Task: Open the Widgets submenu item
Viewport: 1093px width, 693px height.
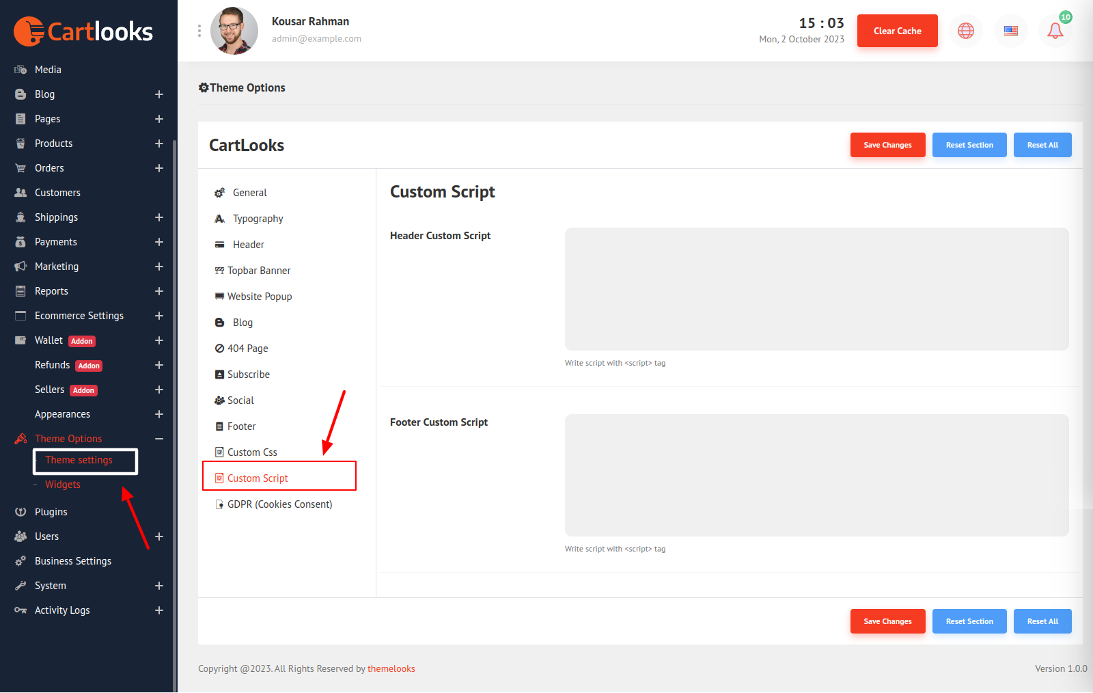Action: (63, 485)
